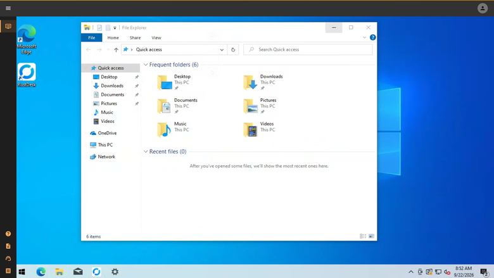Select the Downloads folder in Frequent folders

tap(263, 82)
